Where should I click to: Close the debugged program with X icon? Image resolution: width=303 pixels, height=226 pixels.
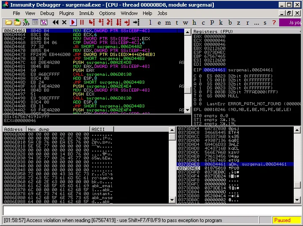coord(64,22)
